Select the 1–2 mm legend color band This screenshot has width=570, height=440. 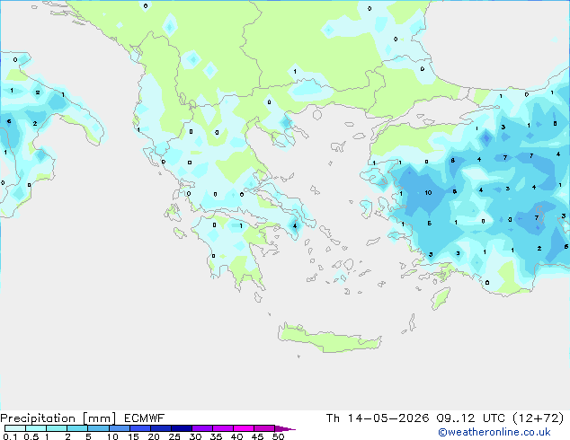pos(57,428)
